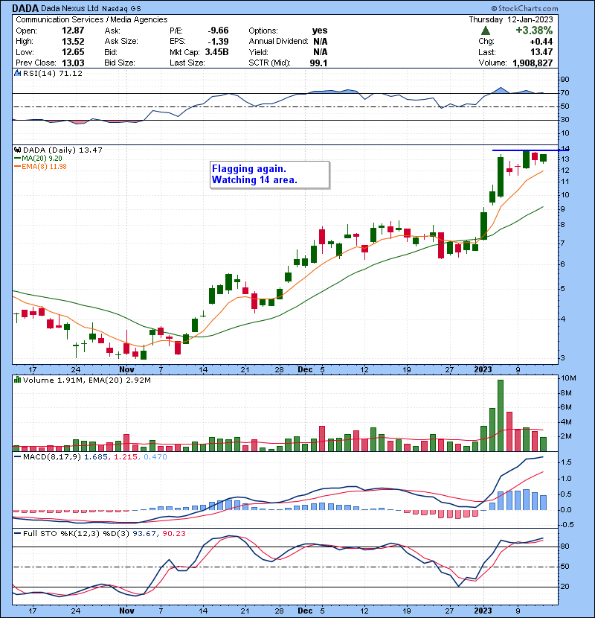
Task: Click the Chg value +0.44
Action: pyautogui.click(x=541, y=42)
